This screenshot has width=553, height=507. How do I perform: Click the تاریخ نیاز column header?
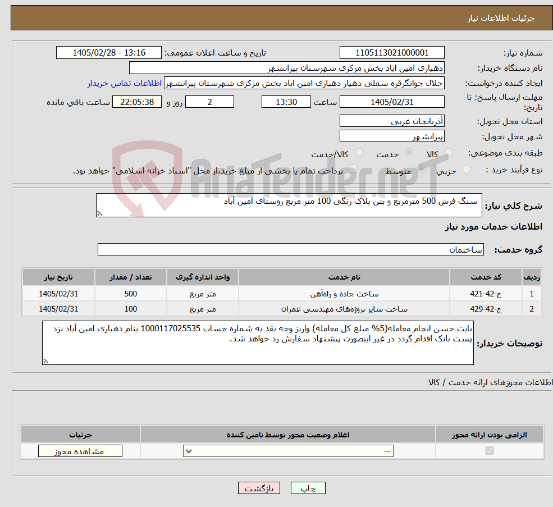click(58, 277)
